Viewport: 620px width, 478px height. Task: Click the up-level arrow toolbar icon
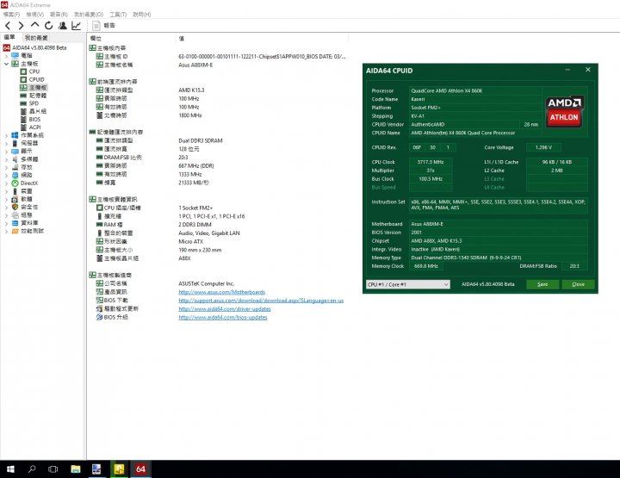pyautogui.click(x=34, y=25)
